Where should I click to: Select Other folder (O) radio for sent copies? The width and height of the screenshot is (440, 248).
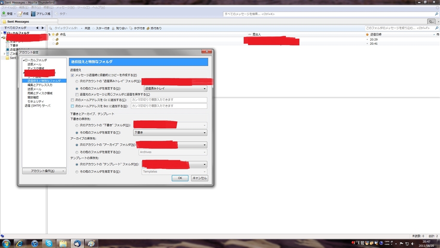click(76, 89)
